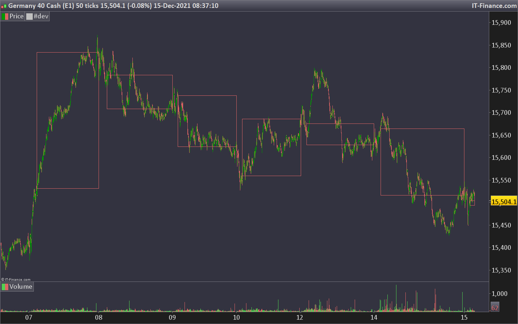
Task: Click the green-red Price color icon
Action: pos(5,17)
